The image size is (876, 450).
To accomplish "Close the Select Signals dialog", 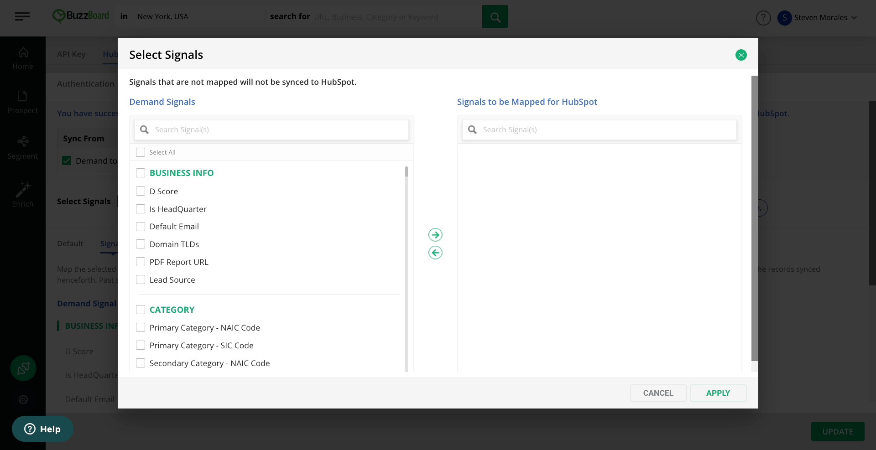I will 741,55.
